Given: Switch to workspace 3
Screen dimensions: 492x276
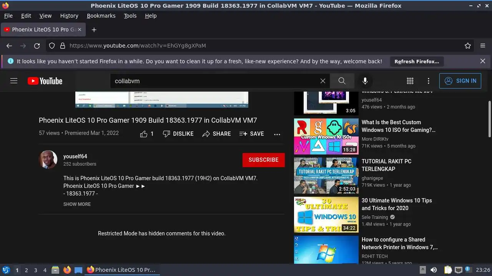Looking at the screenshot, I should tap(35, 270).
